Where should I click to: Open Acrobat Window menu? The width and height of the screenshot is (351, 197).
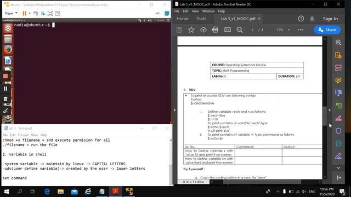208,11
